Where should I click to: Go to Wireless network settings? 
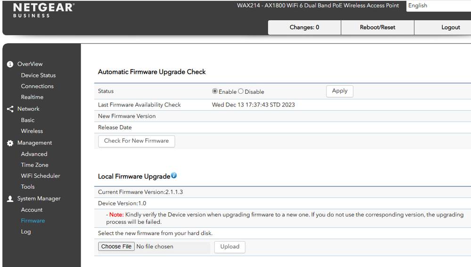coord(32,131)
